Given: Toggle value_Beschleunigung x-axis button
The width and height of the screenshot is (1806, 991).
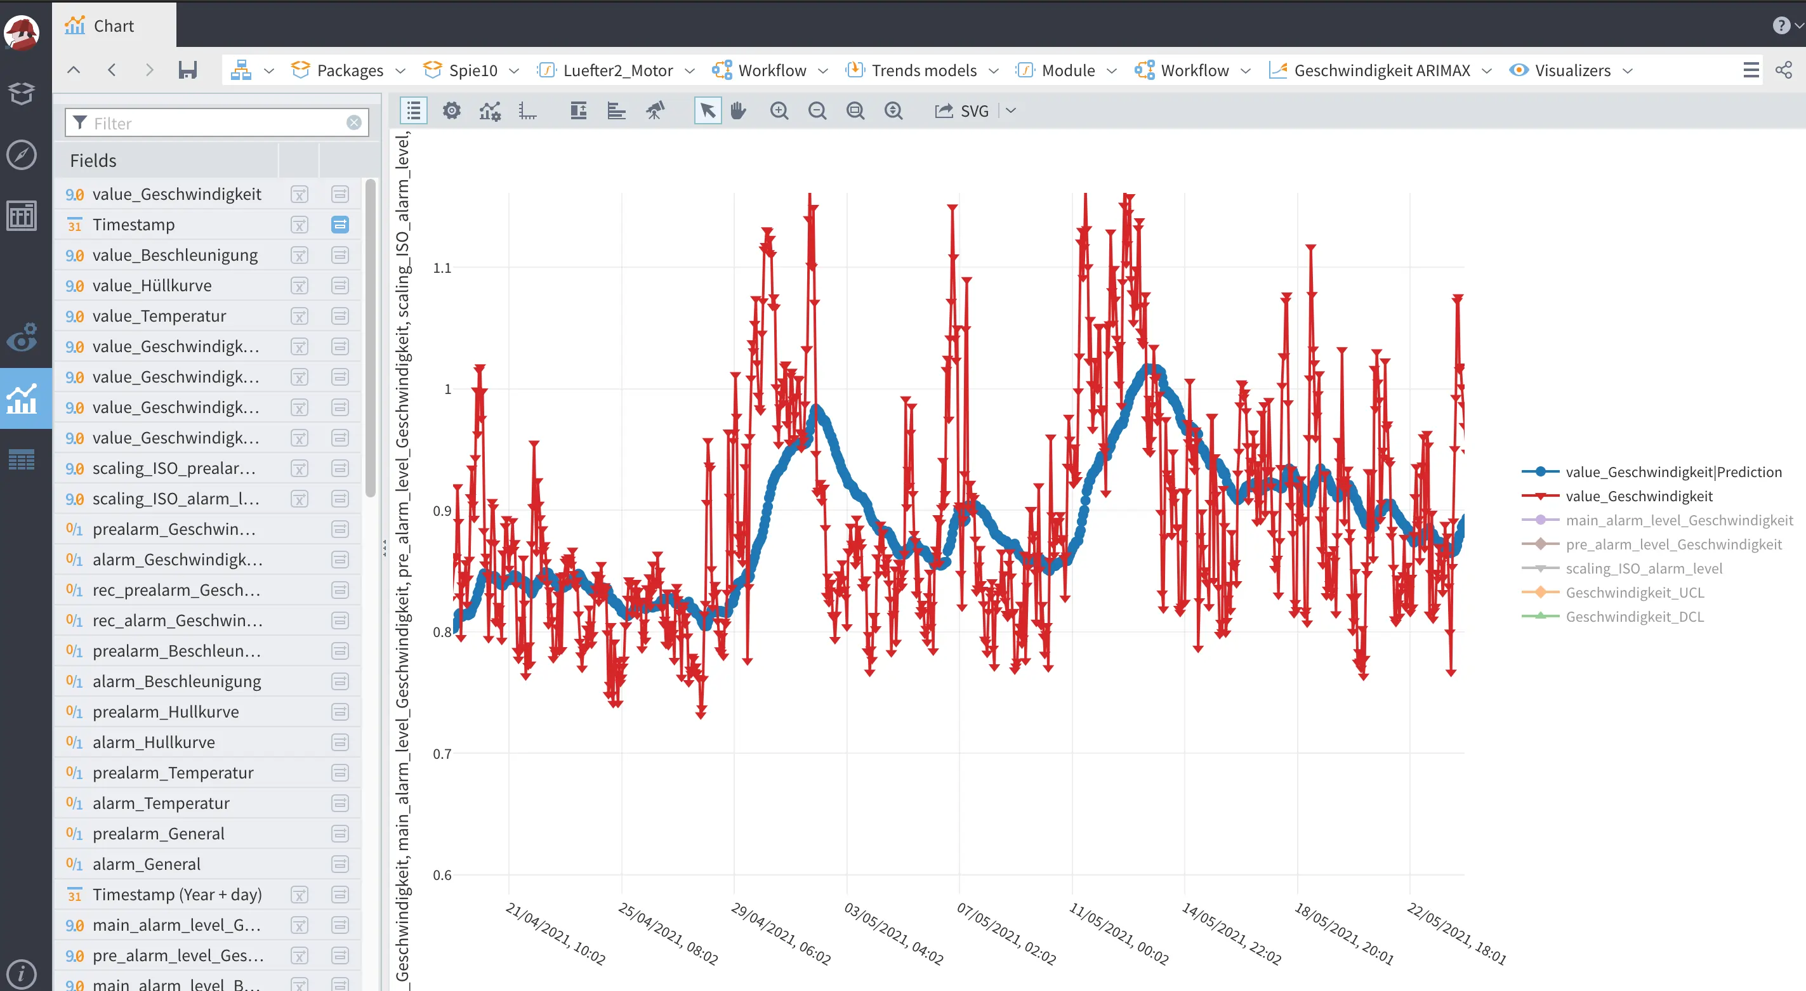Looking at the screenshot, I should (x=300, y=255).
